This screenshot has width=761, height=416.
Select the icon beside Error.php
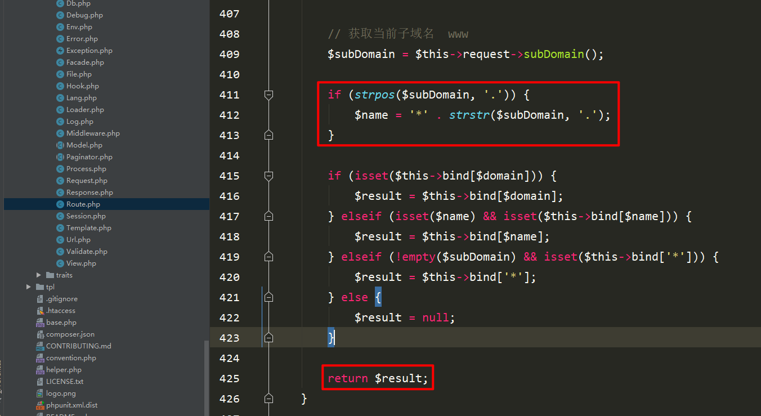(60, 39)
